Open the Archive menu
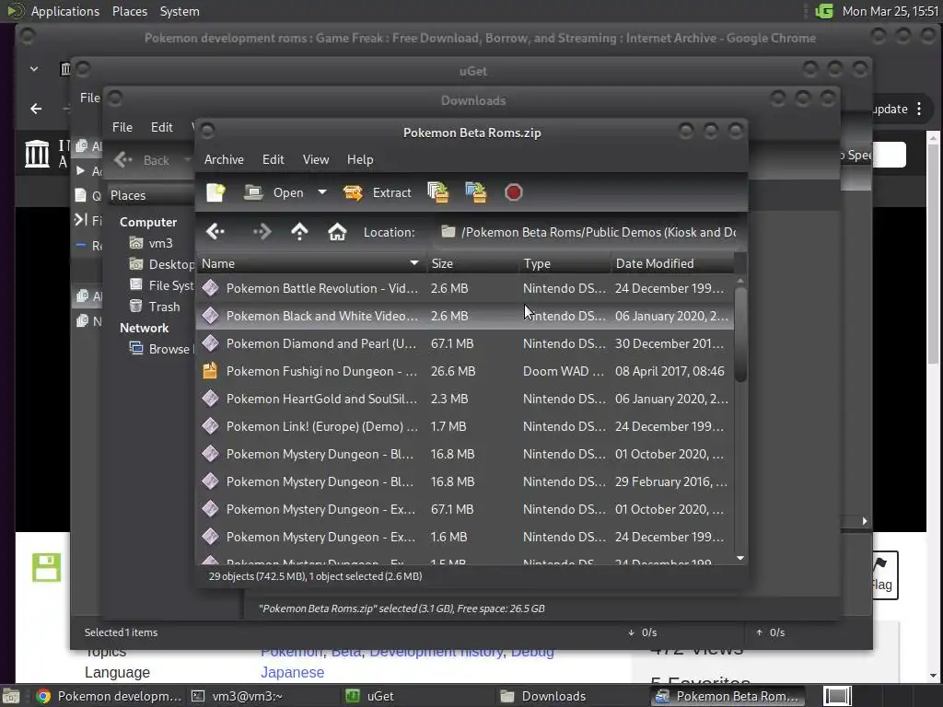Image resolution: width=943 pixels, height=707 pixels. pyautogui.click(x=224, y=159)
